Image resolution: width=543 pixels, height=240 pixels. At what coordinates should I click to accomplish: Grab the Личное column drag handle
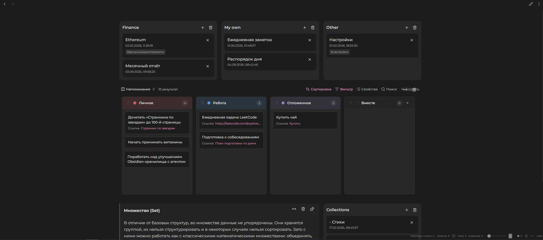(128, 103)
